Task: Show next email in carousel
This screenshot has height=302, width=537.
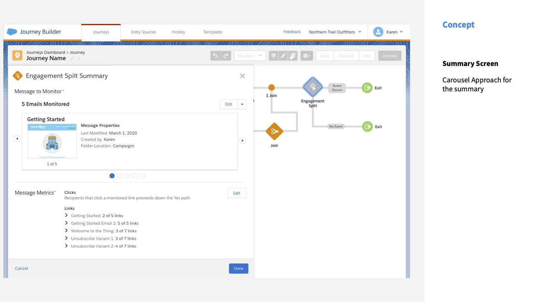Action: [242, 141]
